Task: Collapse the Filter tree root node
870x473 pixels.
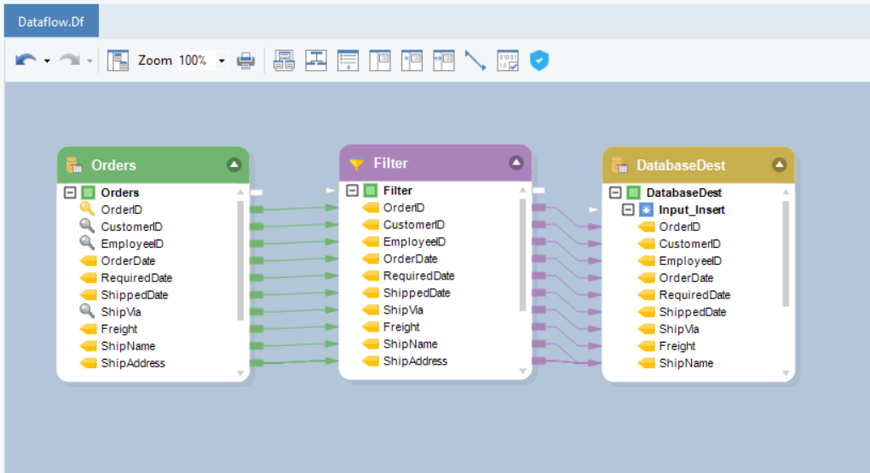Action: [353, 191]
